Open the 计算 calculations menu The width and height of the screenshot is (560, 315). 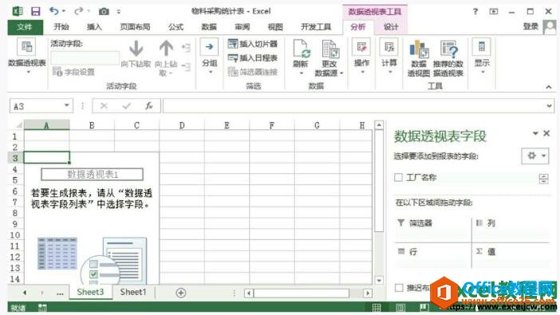tap(389, 56)
